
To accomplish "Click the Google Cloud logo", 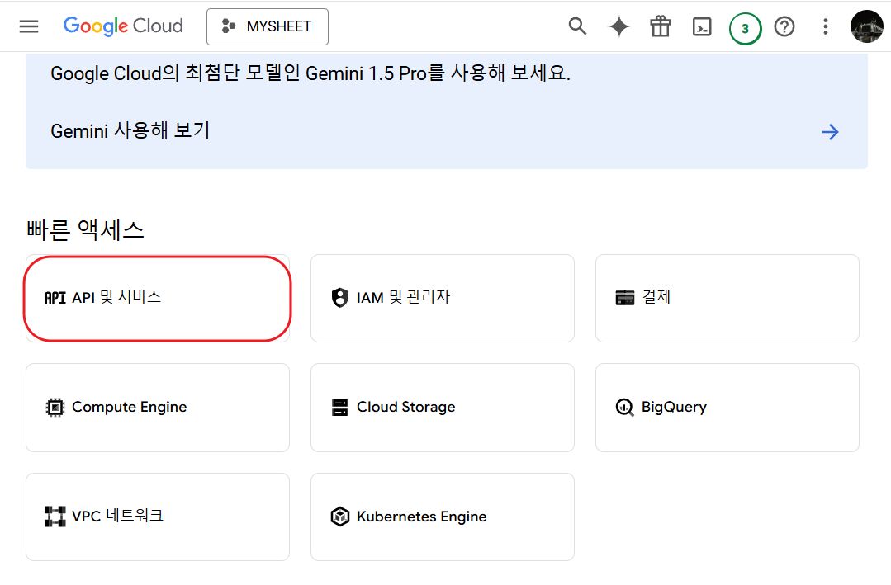I will pos(123,26).
